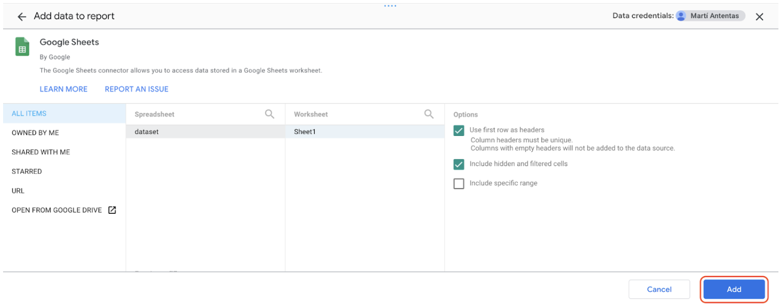Open OPEN FROM GOOGLE DRIVE
781x307 pixels.
[x=64, y=210]
